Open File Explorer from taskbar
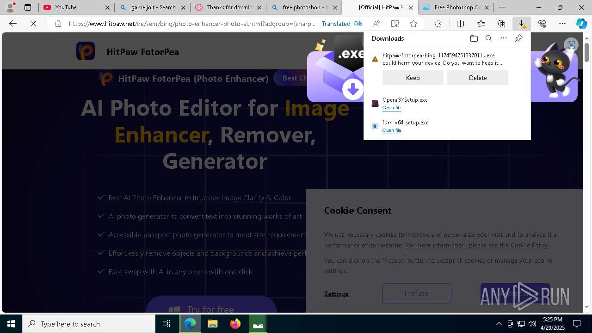The image size is (592, 333). (213, 324)
